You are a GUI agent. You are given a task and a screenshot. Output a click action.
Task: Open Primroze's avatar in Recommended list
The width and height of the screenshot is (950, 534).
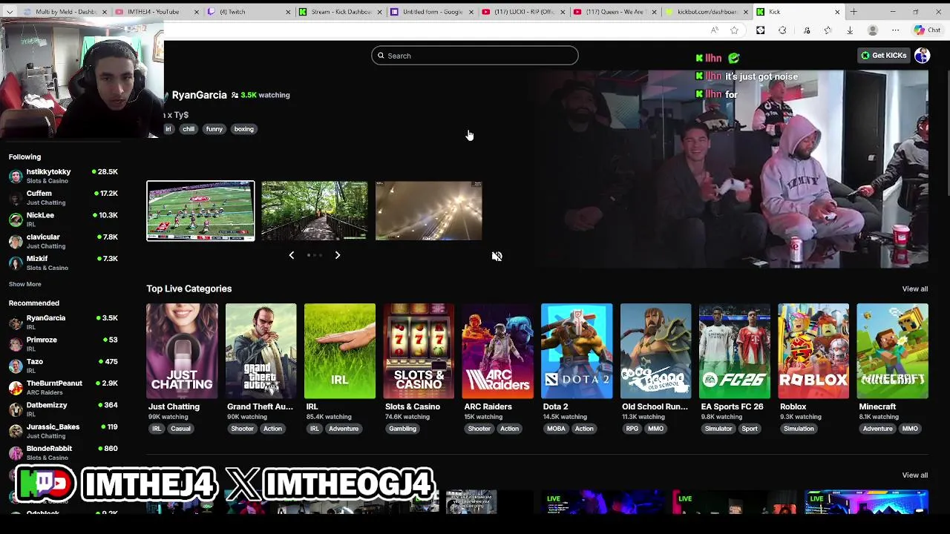pyautogui.click(x=16, y=344)
